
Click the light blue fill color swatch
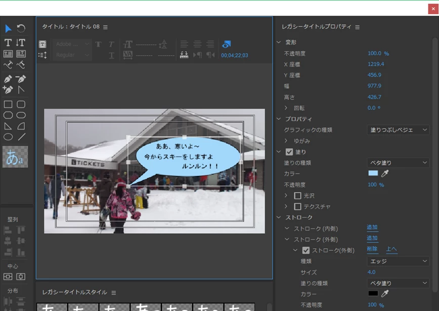pos(373,173)
